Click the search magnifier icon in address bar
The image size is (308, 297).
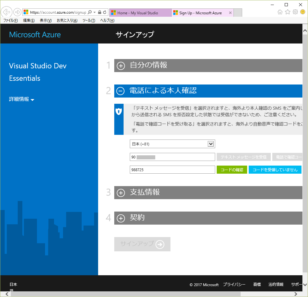(x=90, y=12)
